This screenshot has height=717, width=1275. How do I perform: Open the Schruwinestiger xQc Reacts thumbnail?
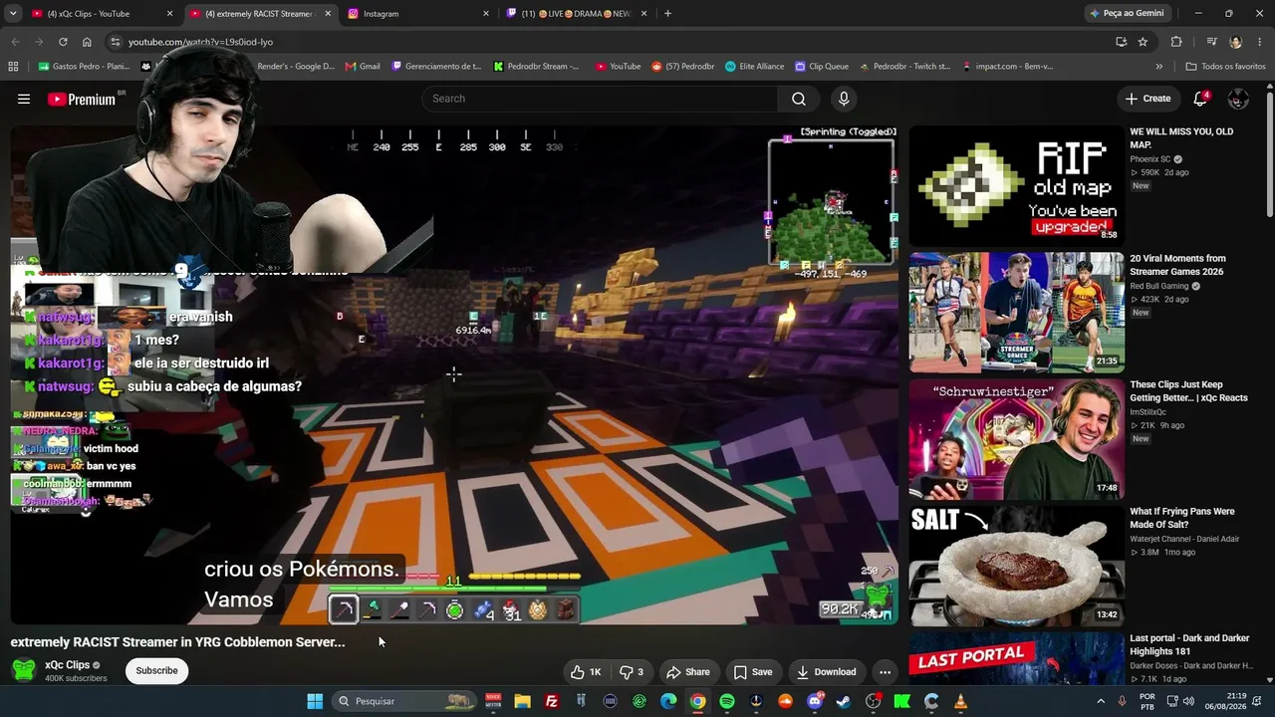(1016, 439)
